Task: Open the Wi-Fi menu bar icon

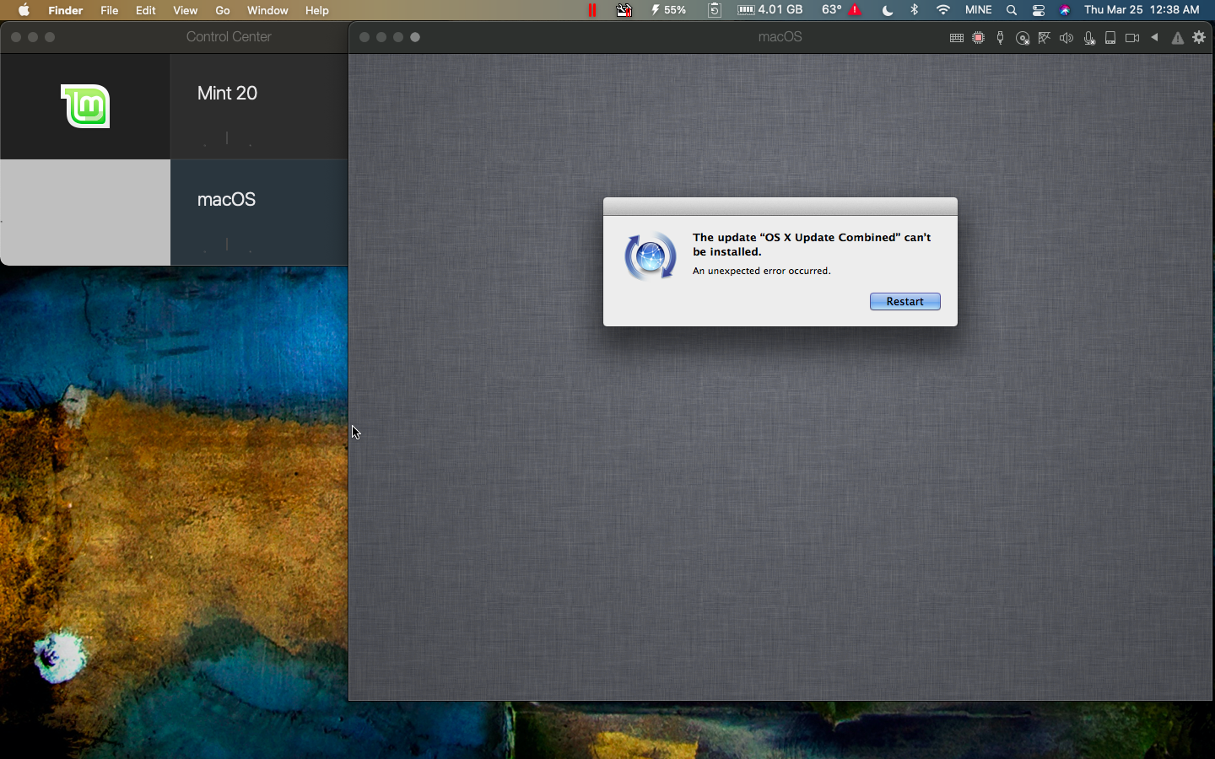Action: pyautogui.click(x=943, y=10)
